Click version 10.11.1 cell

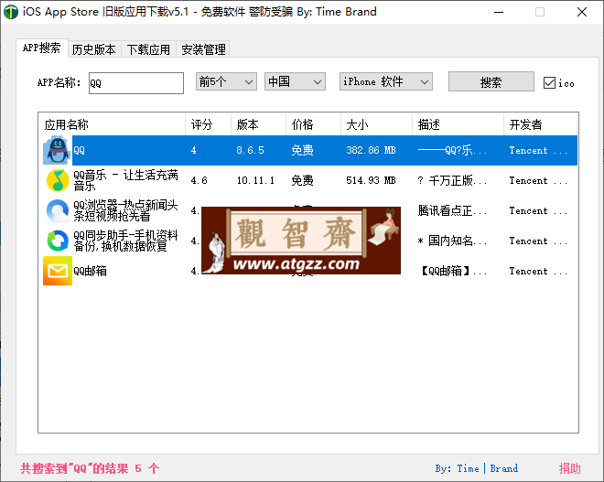click(255, 180)
